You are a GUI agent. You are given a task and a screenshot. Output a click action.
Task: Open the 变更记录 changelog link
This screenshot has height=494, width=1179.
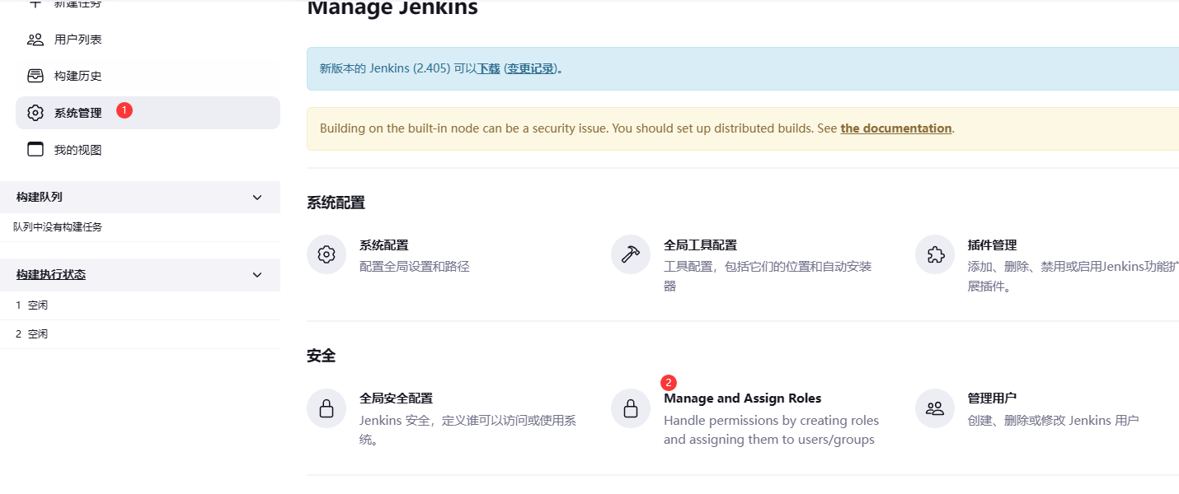point(530,69)
